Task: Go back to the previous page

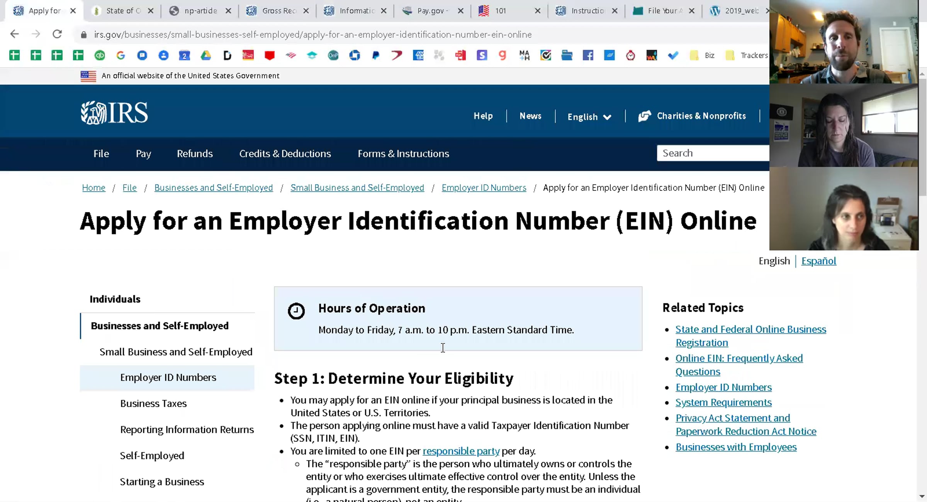Action: tap(14, 34)
